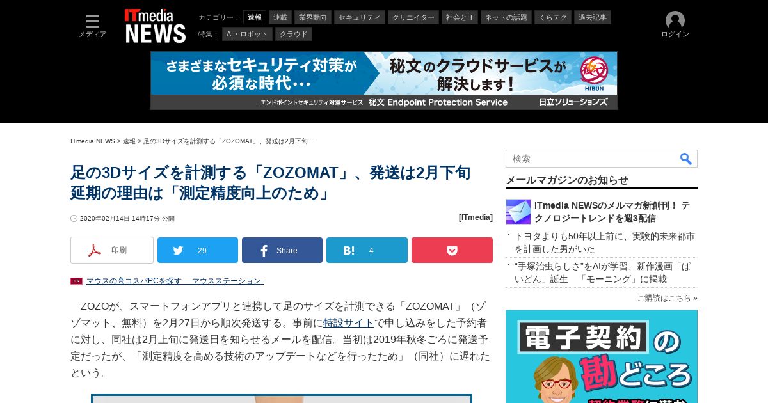Screen dimensions: 768x403
Task: Print article via PDF 印刷 button
Action: tap(112, 250)
